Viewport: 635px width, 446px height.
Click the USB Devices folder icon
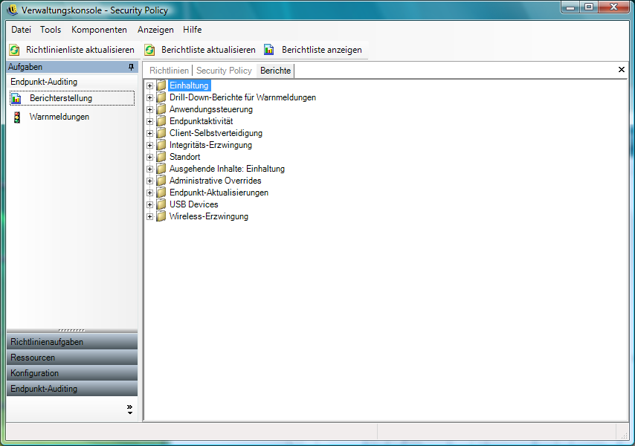pos(161,204)
